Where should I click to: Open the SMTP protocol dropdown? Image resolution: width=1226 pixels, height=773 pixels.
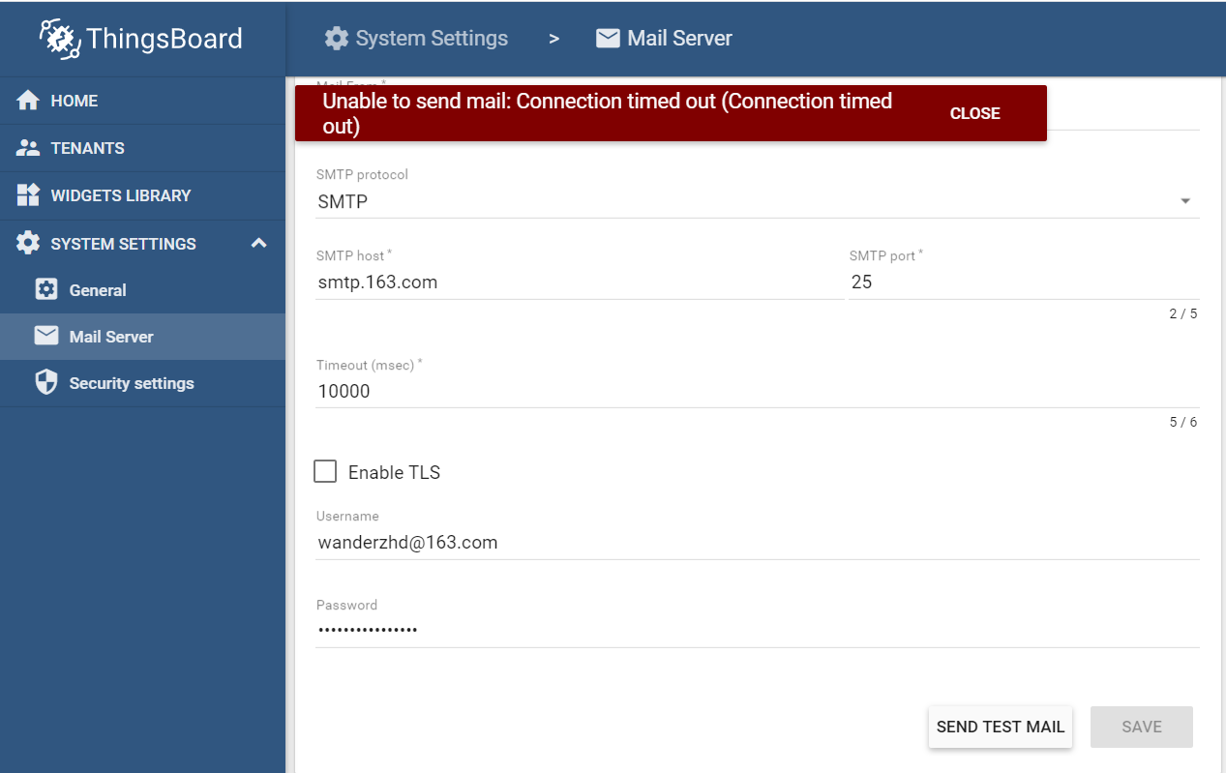pyautogui.click(x=1184, y=200)
